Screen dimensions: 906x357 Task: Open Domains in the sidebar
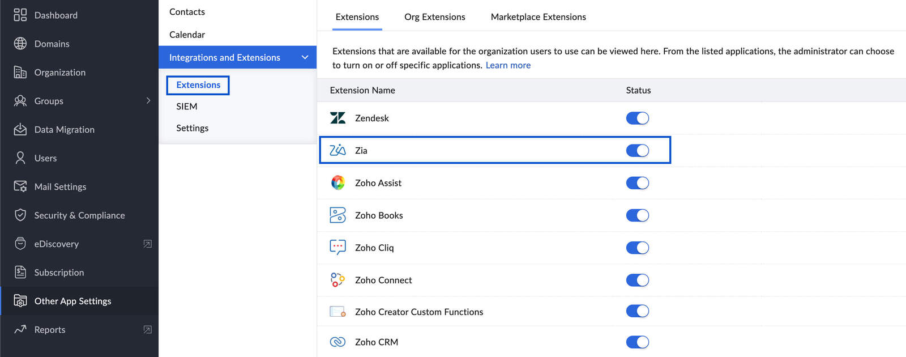[x=52, y=44]
